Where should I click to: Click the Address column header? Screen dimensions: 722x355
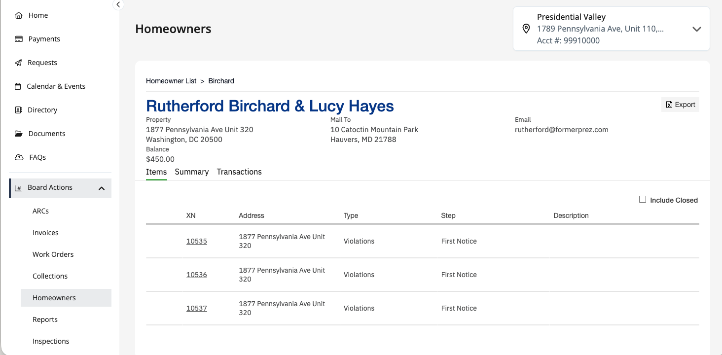pyautogui.click(x=252, y=215)
